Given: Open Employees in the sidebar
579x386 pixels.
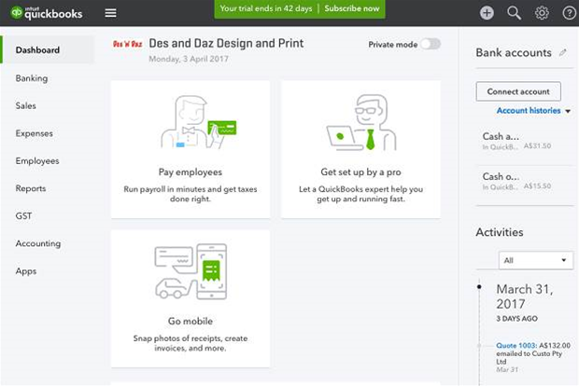Looking at the screenshot, I should (x=37, y=160).
